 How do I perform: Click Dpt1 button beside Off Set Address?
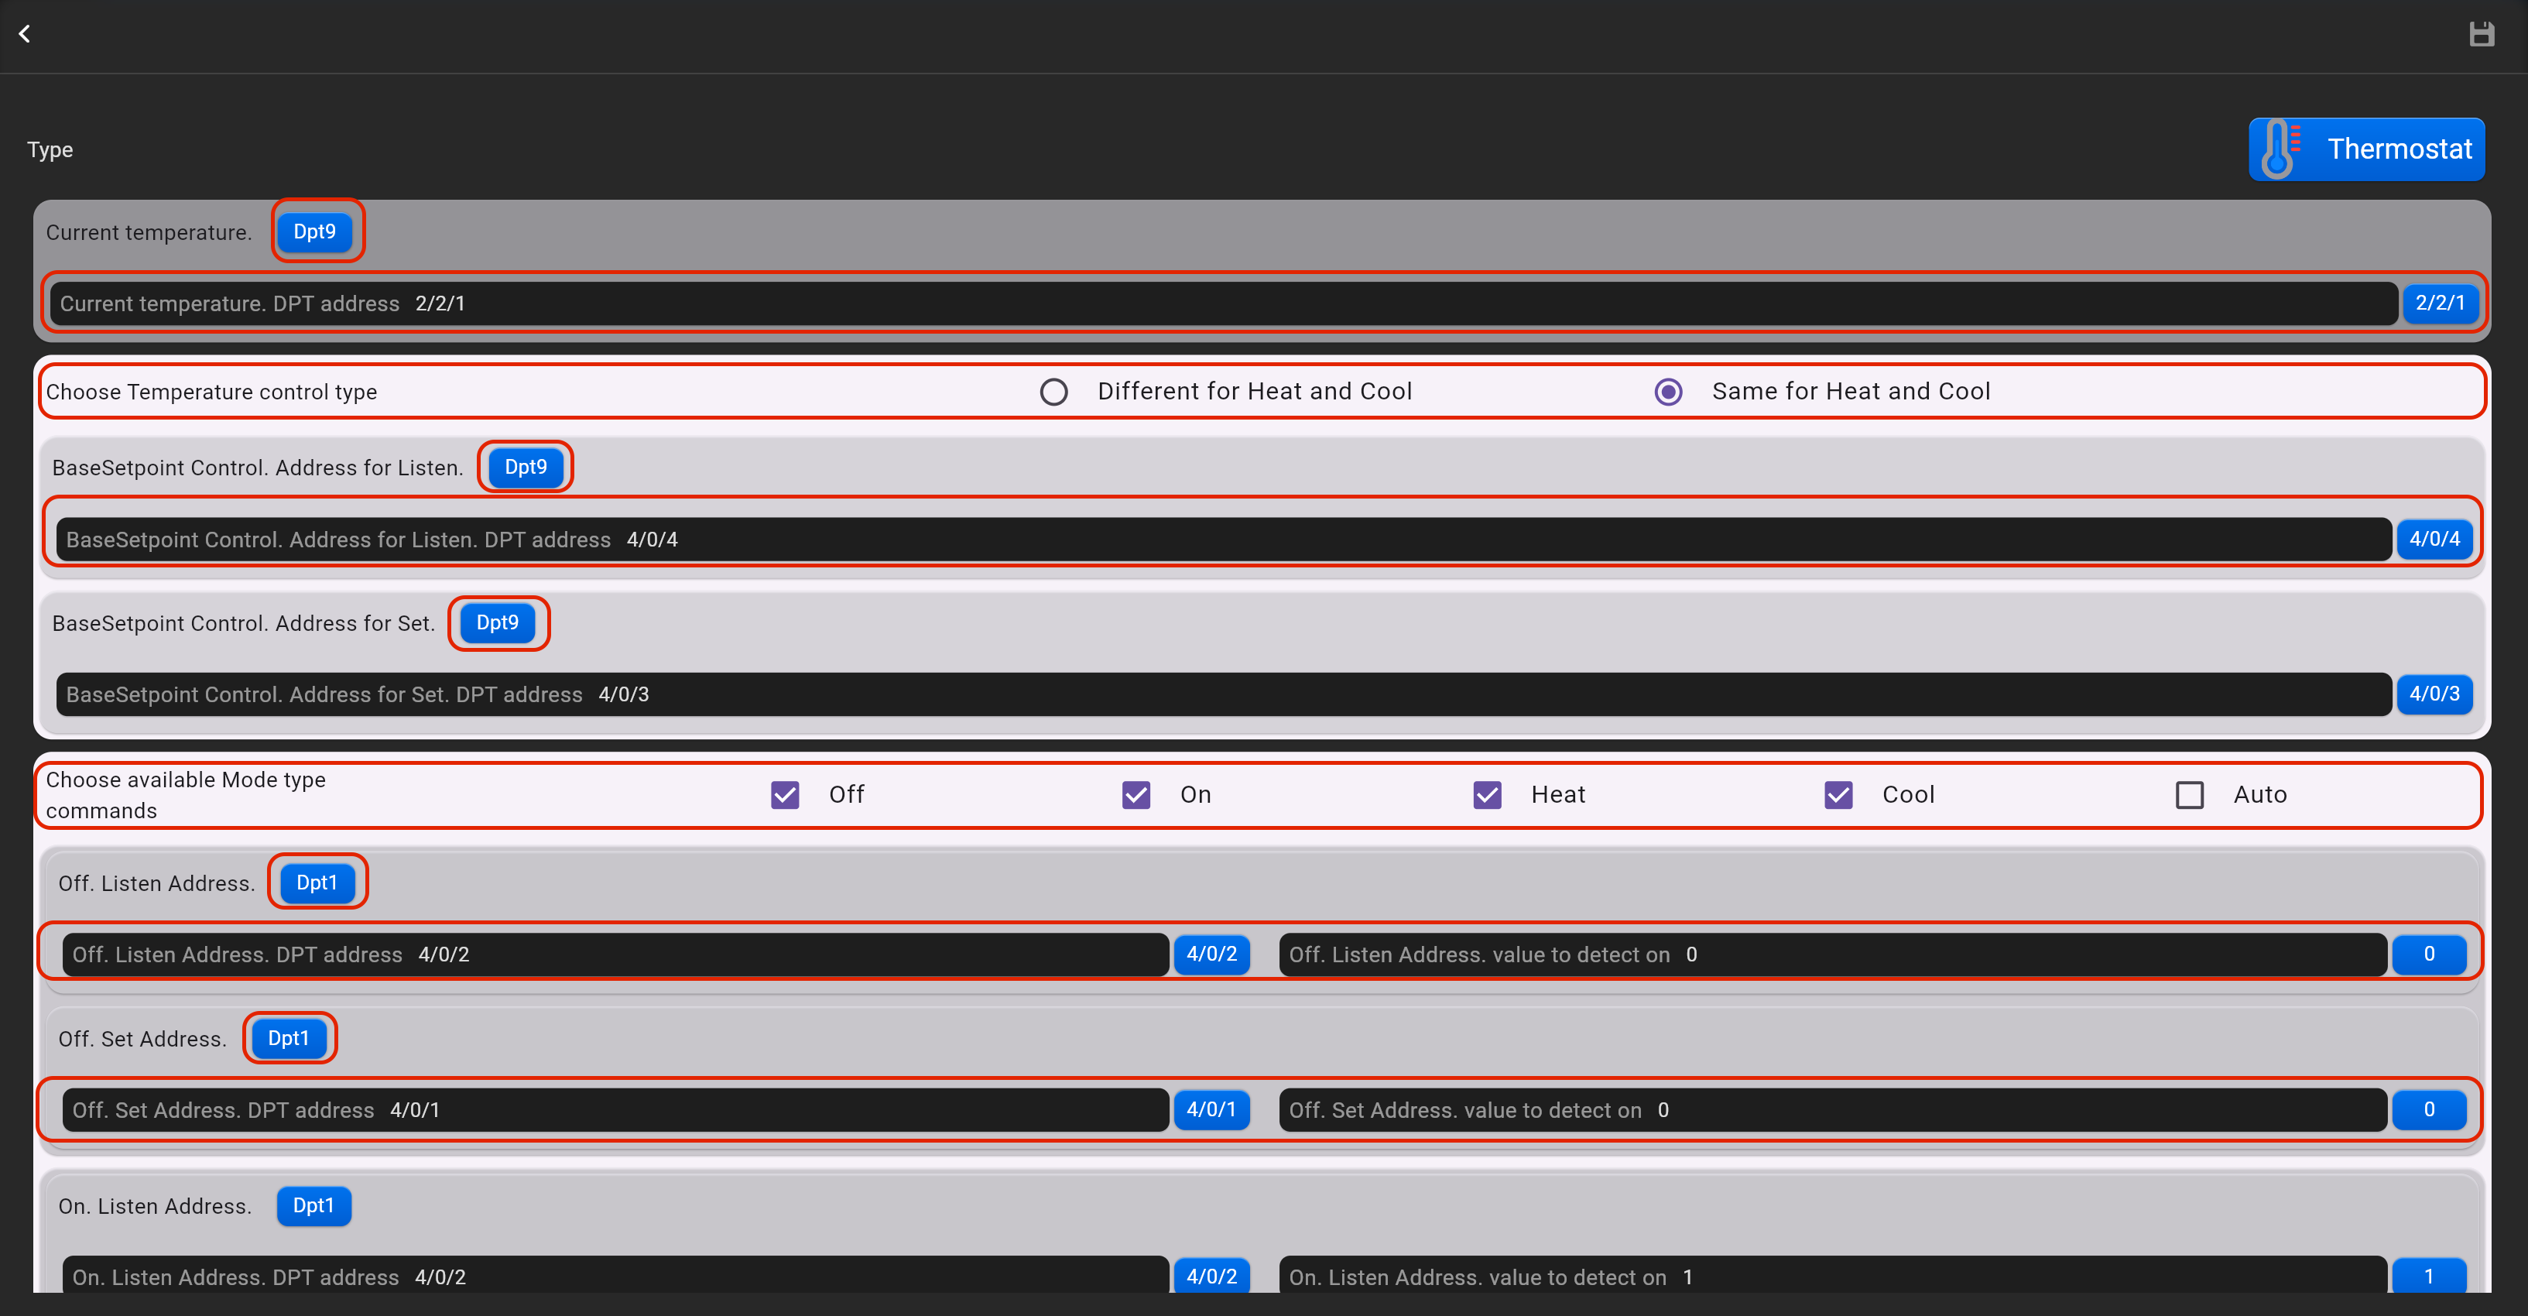[x=289, y=1038]
